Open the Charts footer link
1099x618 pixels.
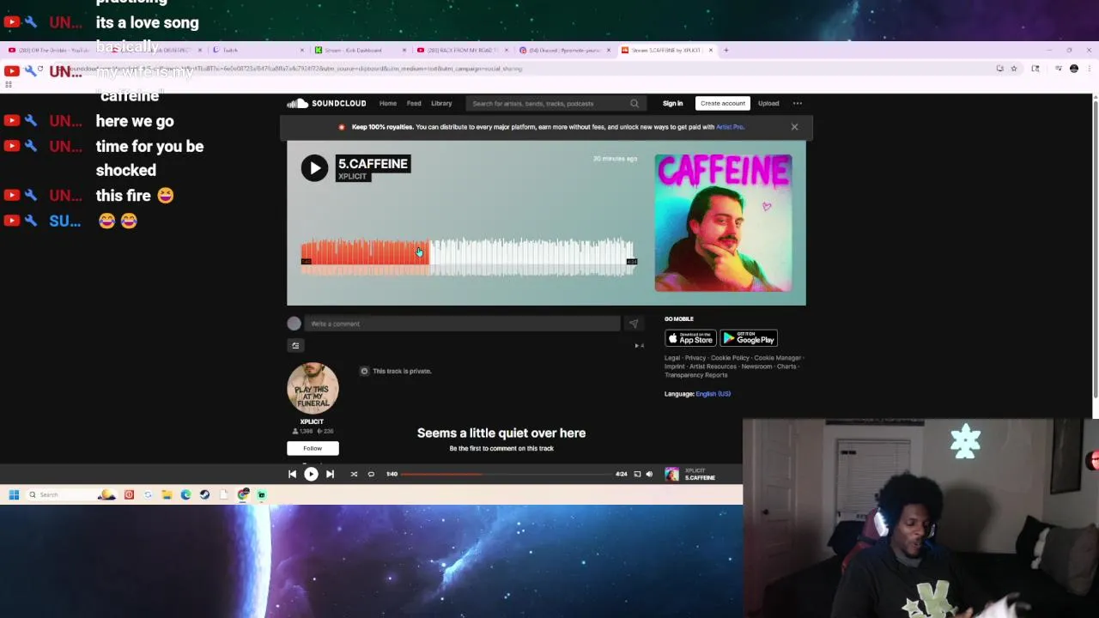click(786, 367)
